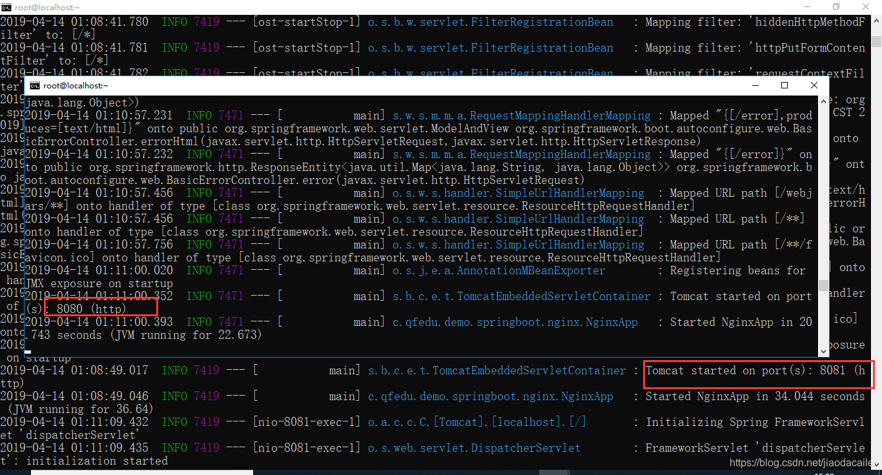Click 'Initializing Spring FrameworkServl' message
The width and height of the screenshot is (882, 475).
pos(755,422)
